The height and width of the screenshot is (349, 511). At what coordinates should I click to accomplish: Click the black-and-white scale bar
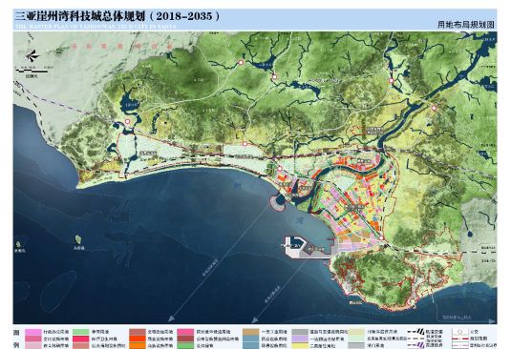pyautogui.click(x=32, y=71)
